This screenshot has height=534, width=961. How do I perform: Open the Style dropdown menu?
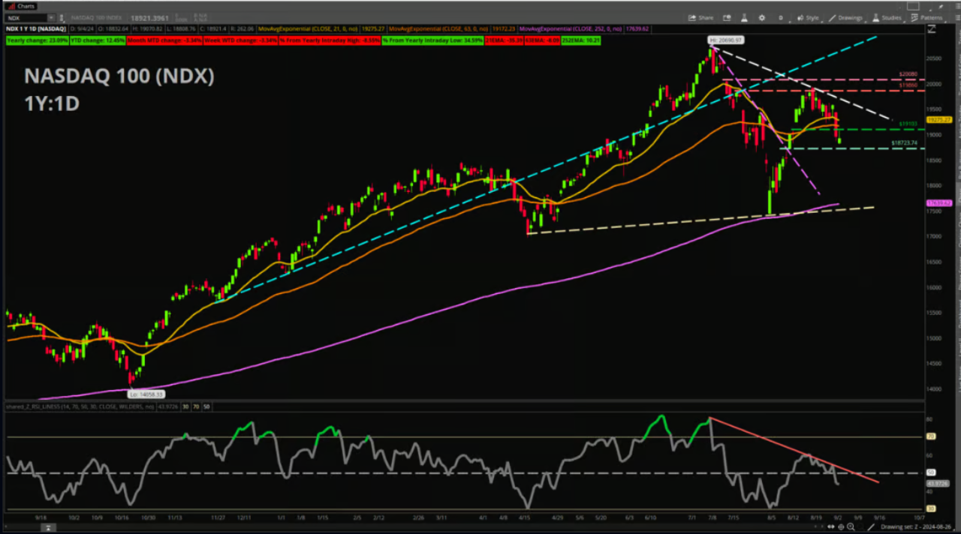click(x=808, y=17)
